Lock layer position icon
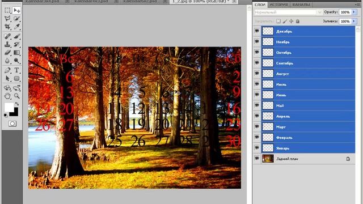363x204 pixels. [x=291, y=22]
